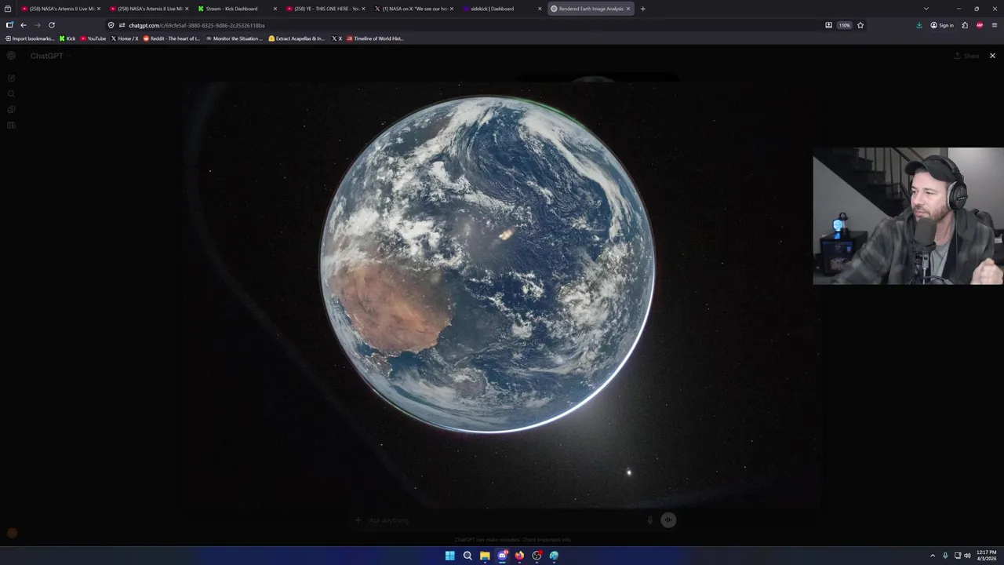This screenshot has width=1004, height=565.
Task: Click the Ask anything message field
Action: point(502,519)
